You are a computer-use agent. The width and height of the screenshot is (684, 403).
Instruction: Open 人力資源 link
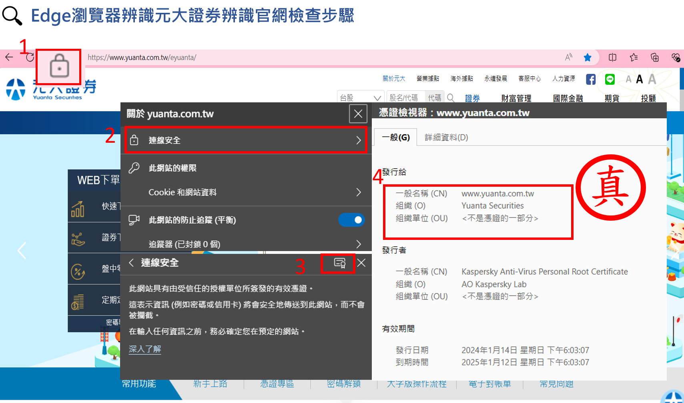564,79
